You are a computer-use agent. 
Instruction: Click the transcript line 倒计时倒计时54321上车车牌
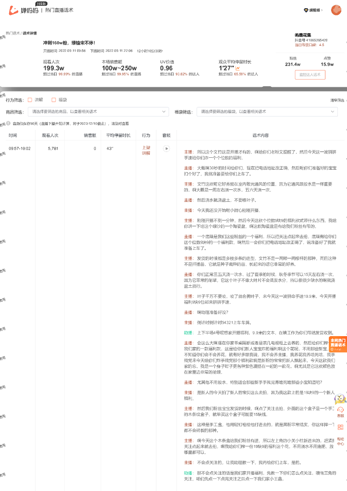point(224,323)
